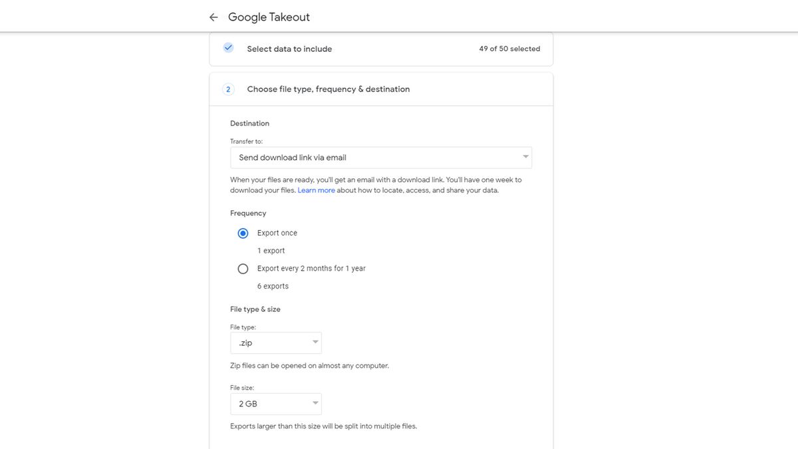798x449 pixels.
Task: Open the Send download link via email dropdown
Action: (381, 157)
